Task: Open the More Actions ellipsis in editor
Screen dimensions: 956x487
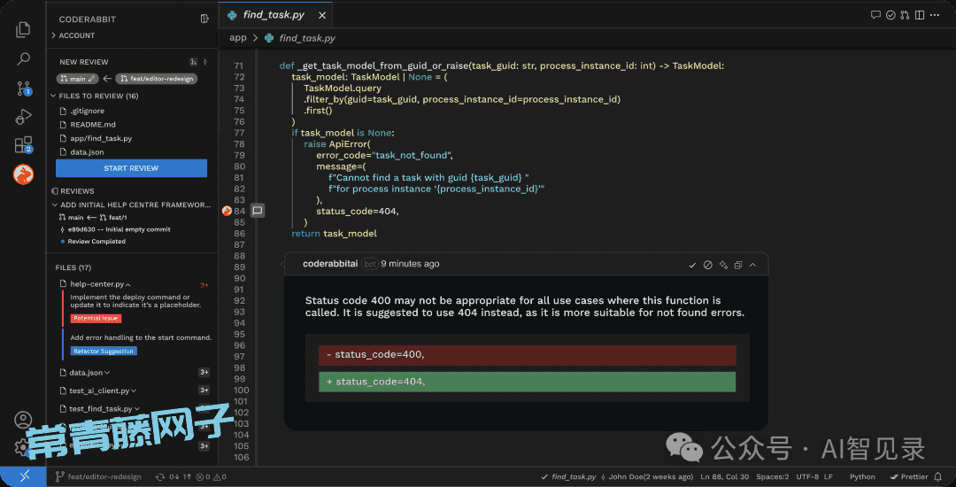Action: click(936, 15)
